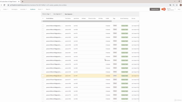Go to the Audience section
Screen dimensions: 182x102
pos(33,9)
